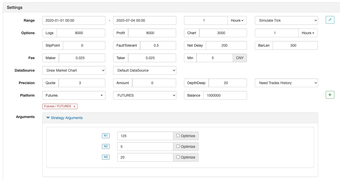Click the Maker fee input field
The image size is (340, 181).
pos(82,58)
